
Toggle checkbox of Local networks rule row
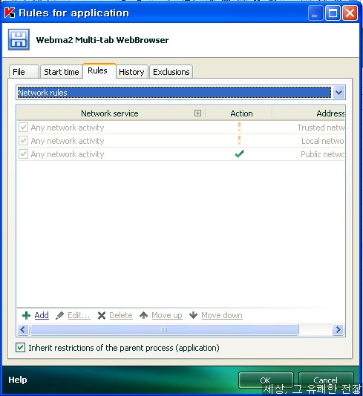pos(23,140)
